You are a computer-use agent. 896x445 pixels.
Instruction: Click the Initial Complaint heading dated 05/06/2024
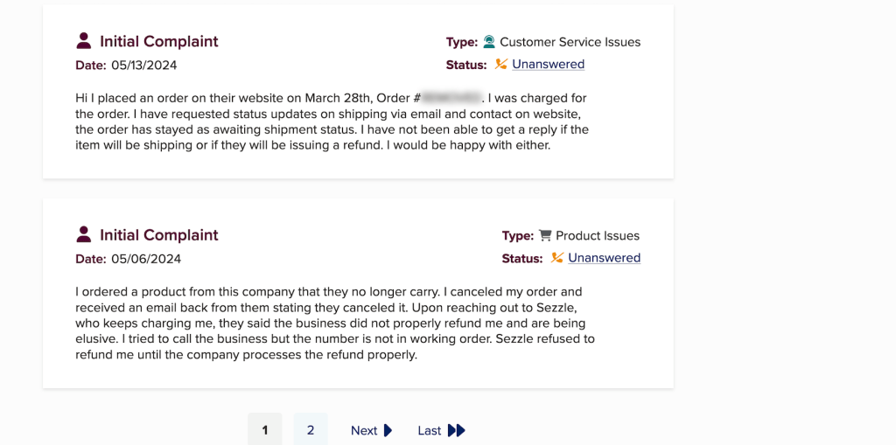point(158,234)
